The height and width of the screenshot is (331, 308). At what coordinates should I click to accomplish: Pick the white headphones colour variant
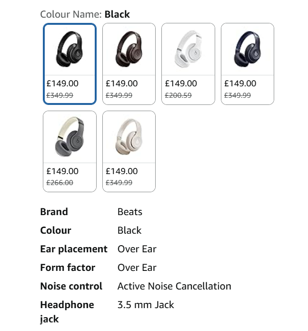pos(188,50)
